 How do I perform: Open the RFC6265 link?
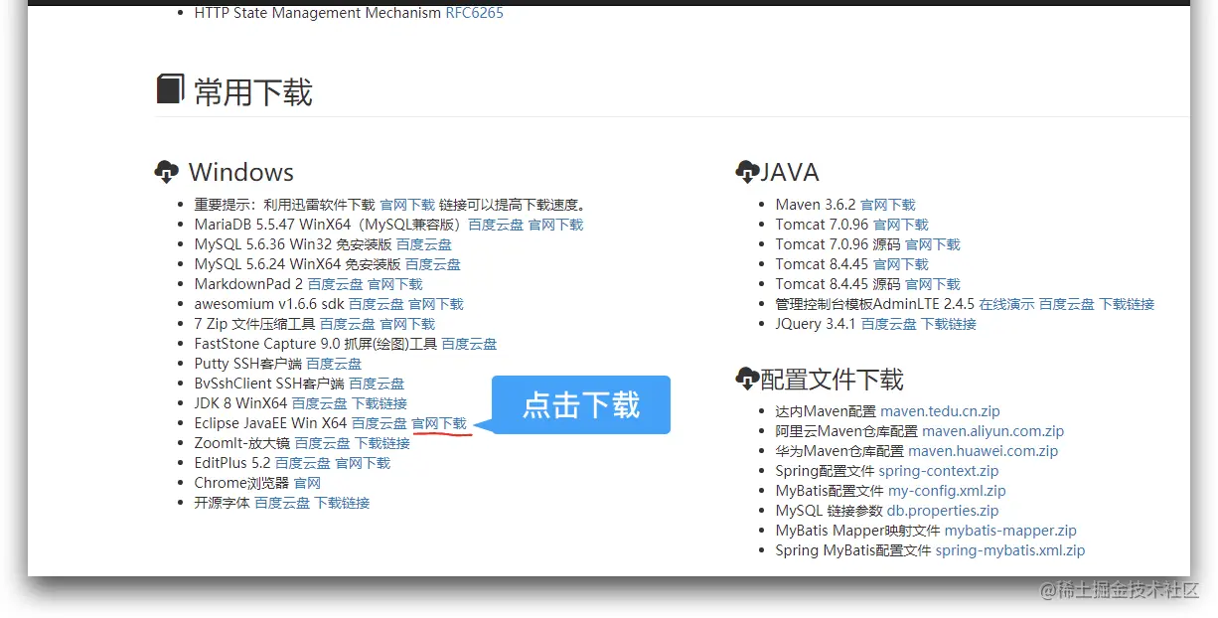click(x=475, y=13)
